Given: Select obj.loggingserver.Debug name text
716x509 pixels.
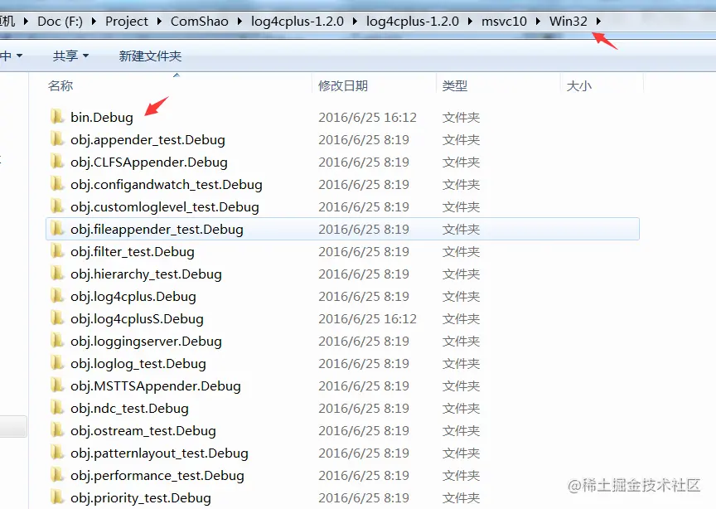Looking at the screenshot, I should 146,342.
